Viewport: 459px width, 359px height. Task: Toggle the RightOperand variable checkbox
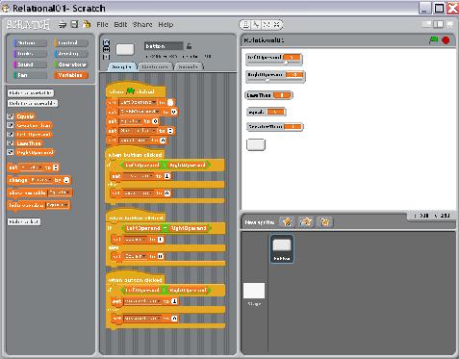click(x=11, y=152)
